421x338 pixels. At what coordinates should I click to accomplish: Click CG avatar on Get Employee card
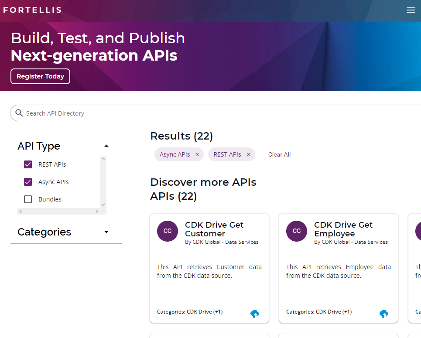click(297, 231)
